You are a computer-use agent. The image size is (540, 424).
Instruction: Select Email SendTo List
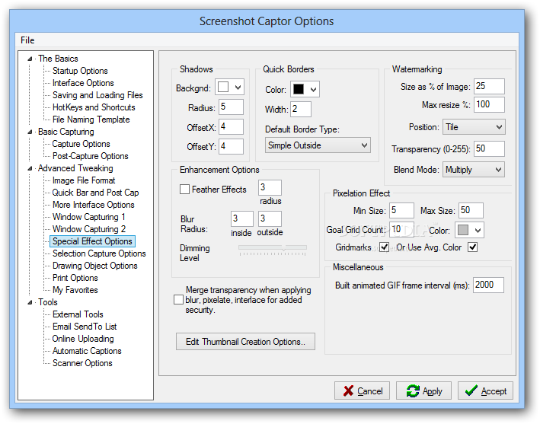(85, 327)
